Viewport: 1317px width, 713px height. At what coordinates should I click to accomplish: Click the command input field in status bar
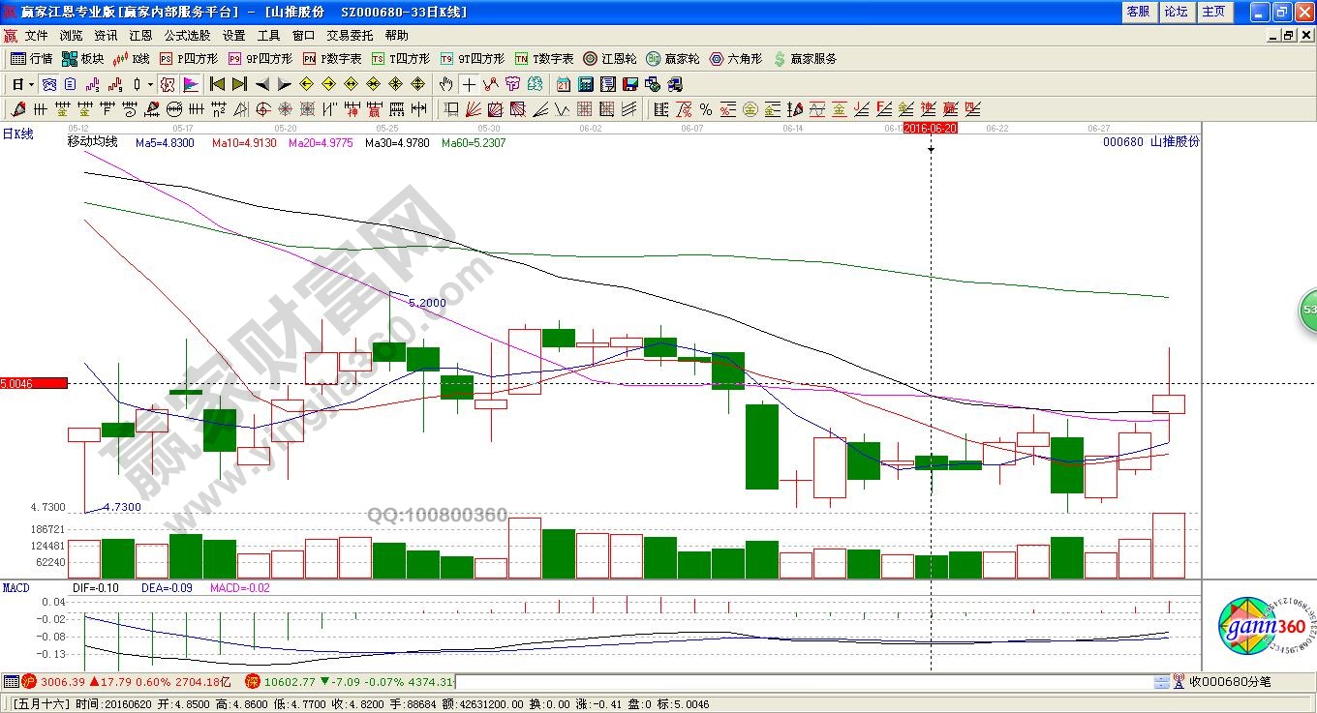click(804, 682)
